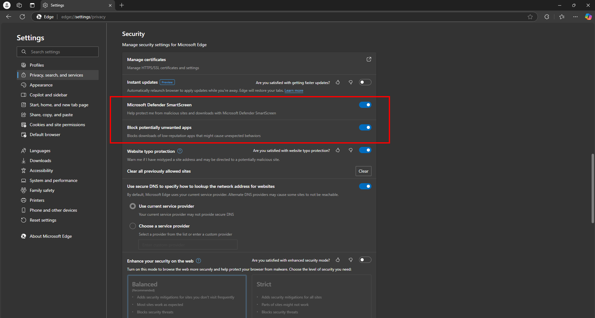Close the Settings tab
Viewport: 595px width, 318px height.
(x=110, y=5)
